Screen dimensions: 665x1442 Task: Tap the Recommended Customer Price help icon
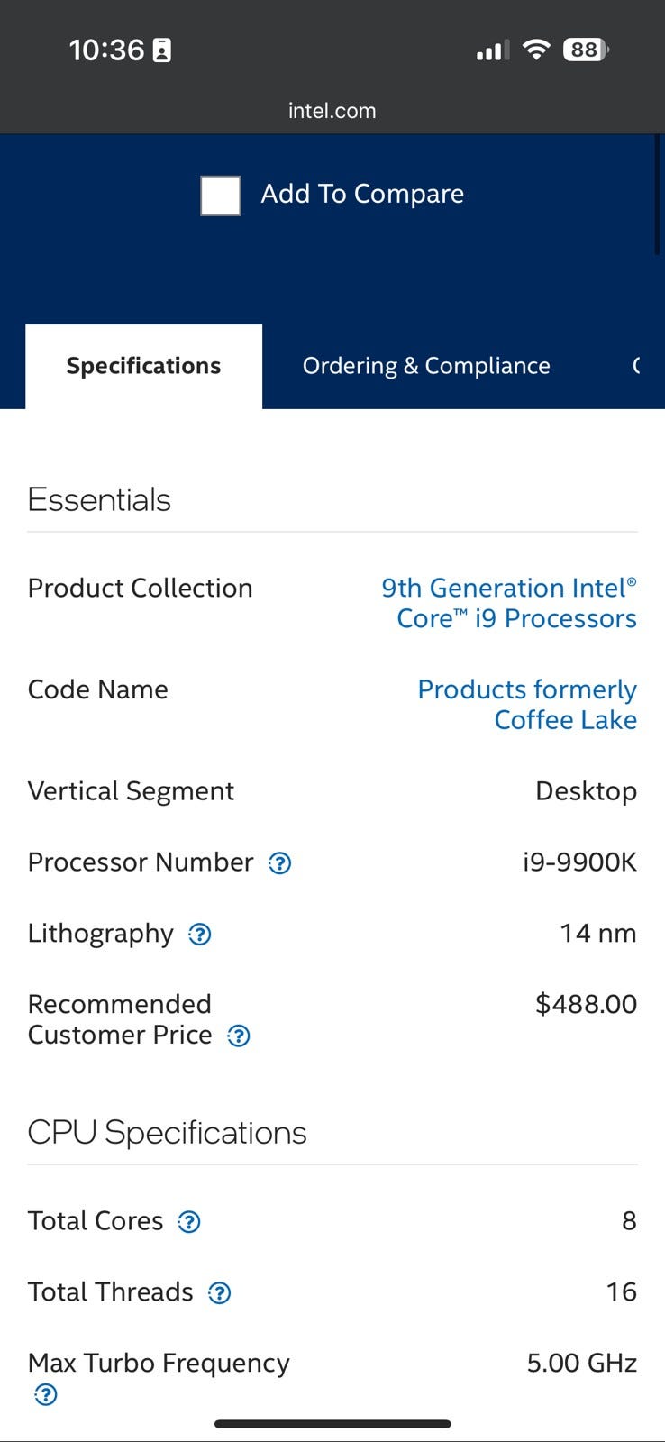pyautogui.click(x=239, y=1036)
